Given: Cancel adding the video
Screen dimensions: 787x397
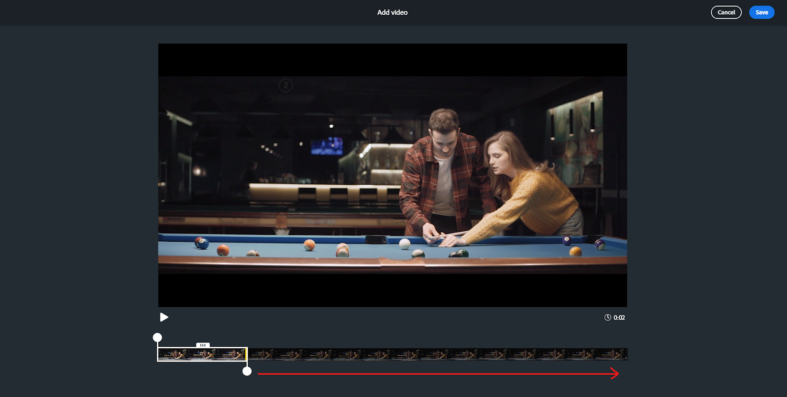Looking at the screenshot, I should point(726,12).
